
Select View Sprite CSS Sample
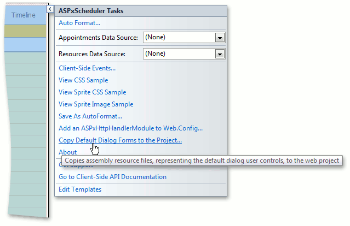coord(92,92)
